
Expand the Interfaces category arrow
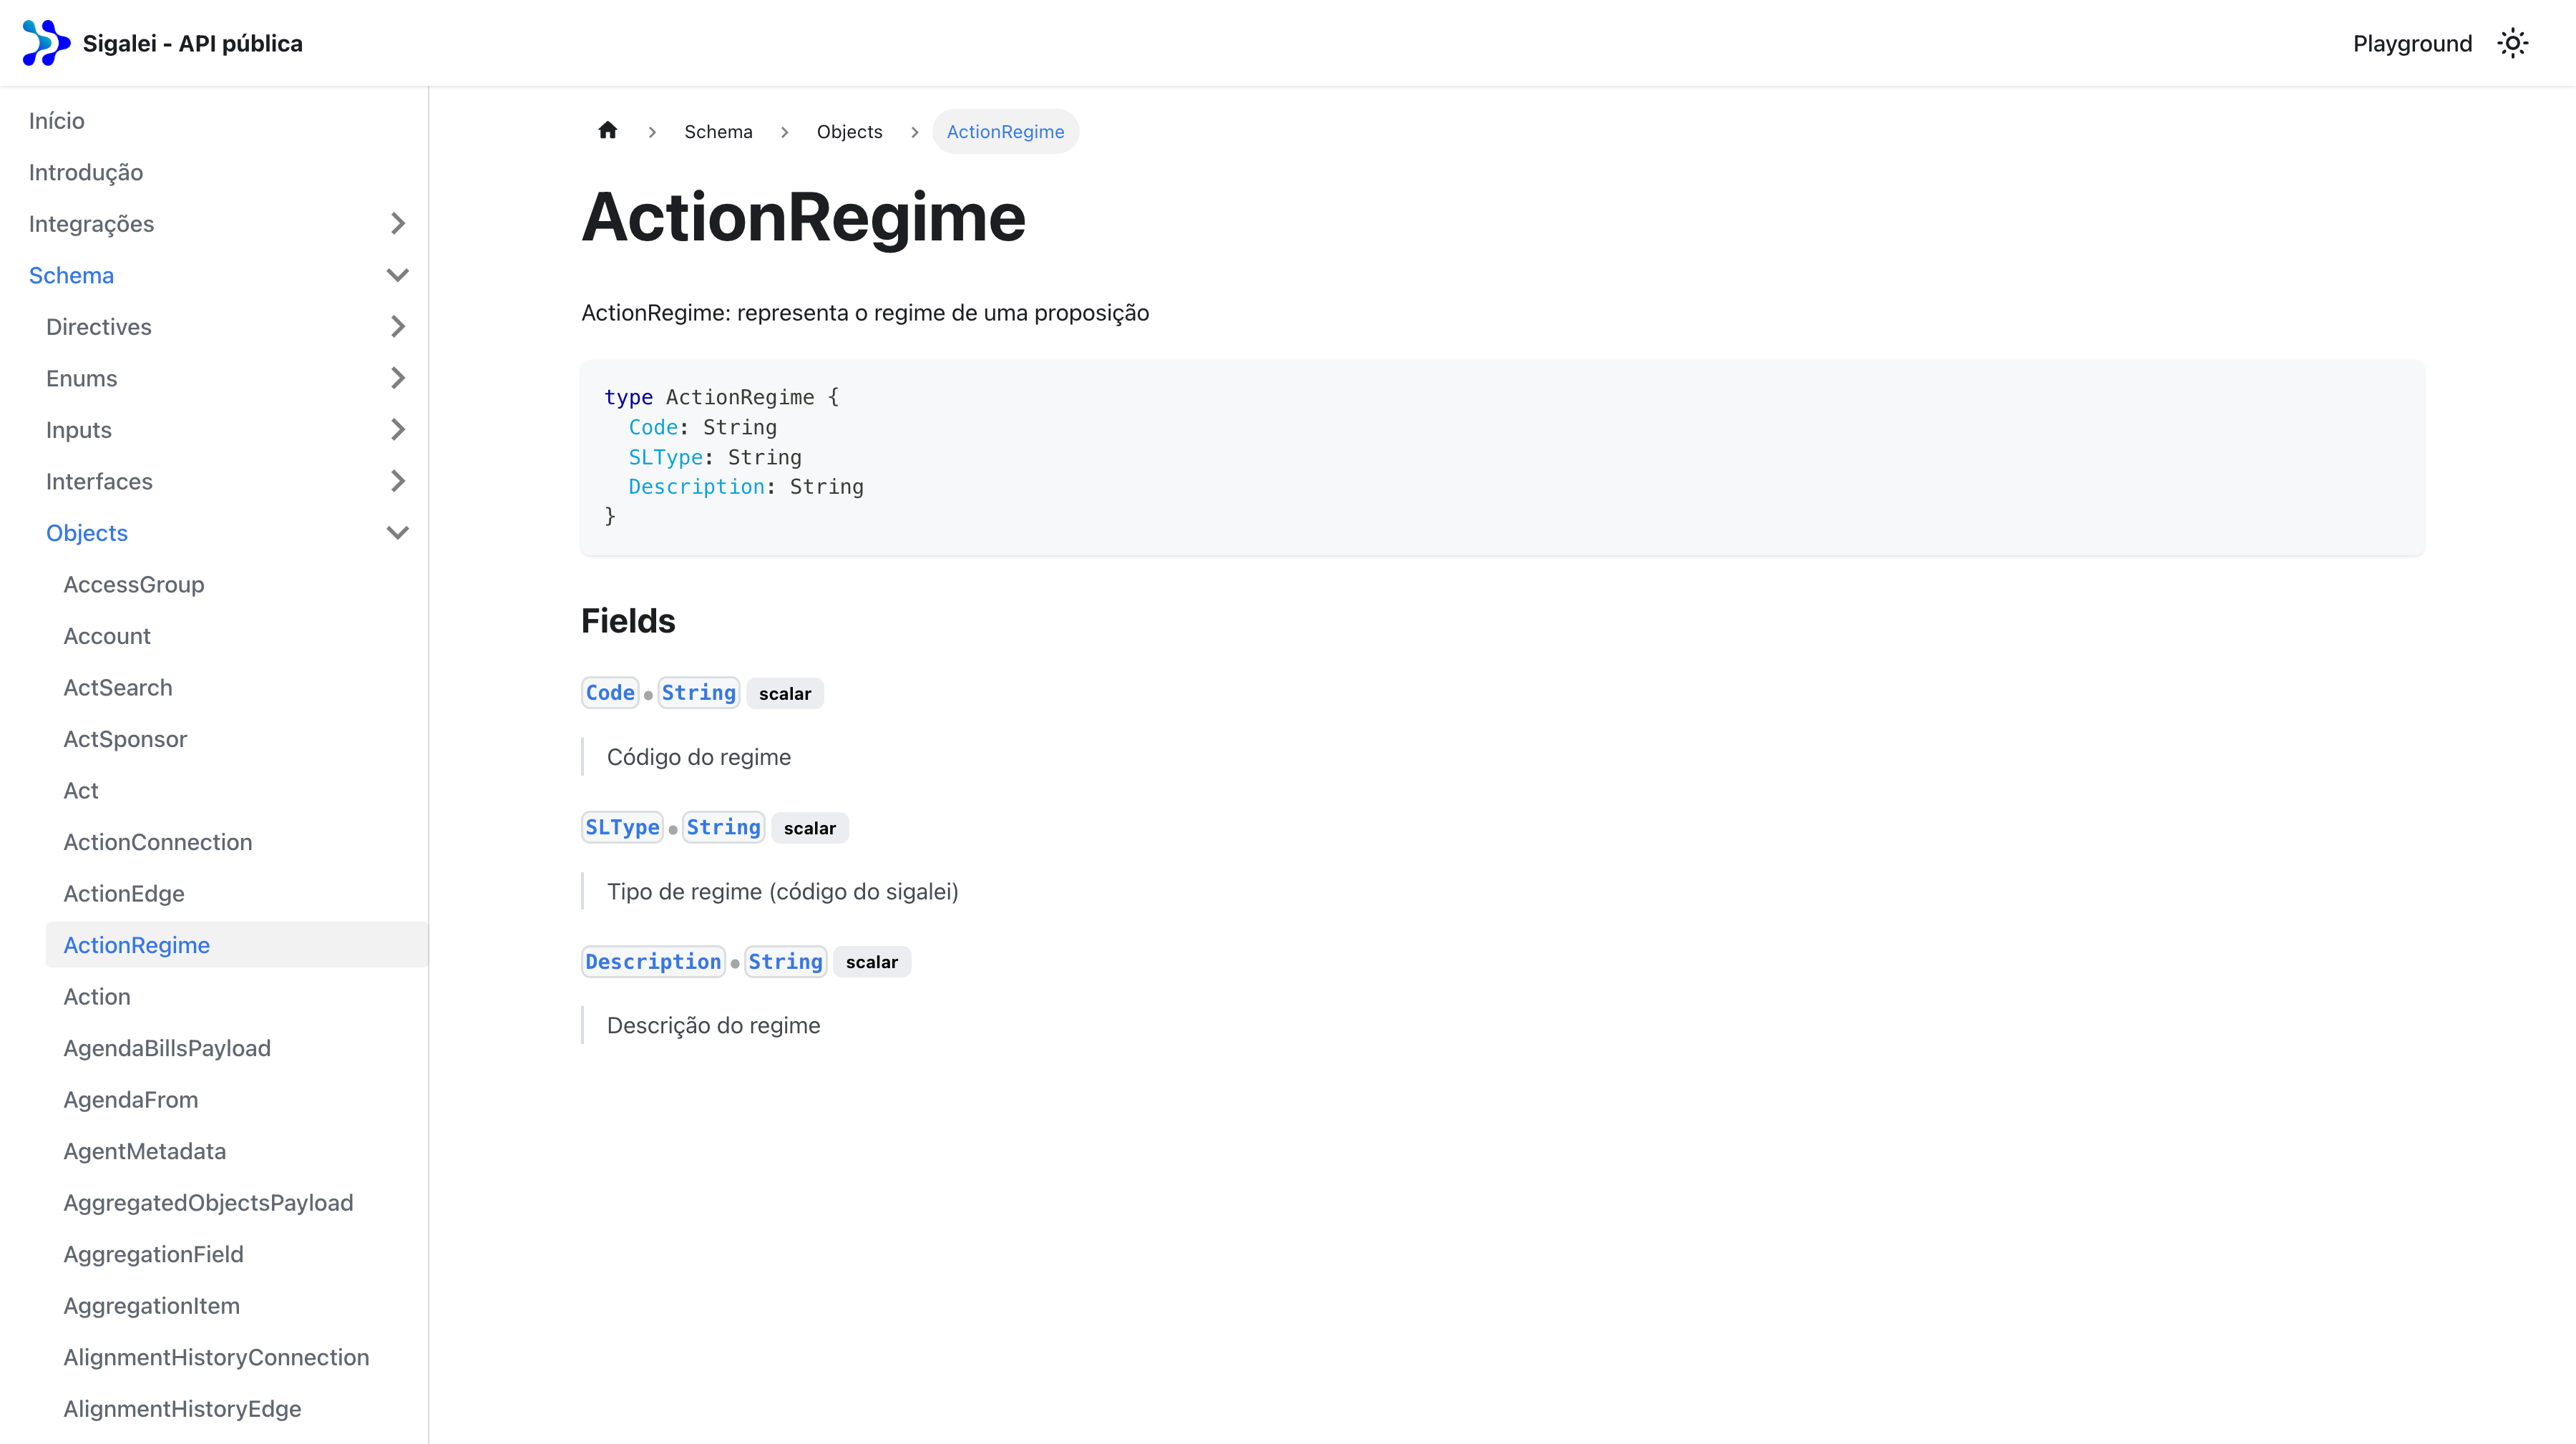397,481
